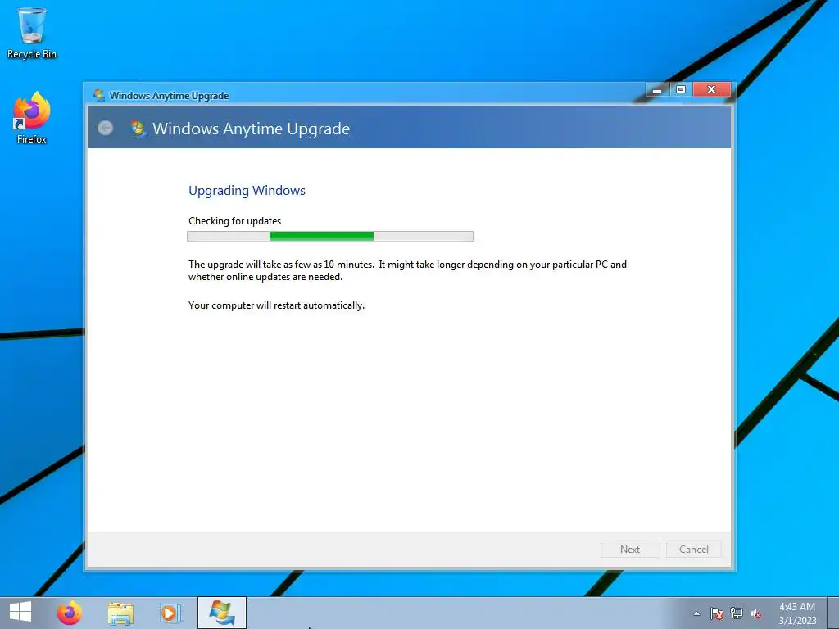This screenshot has width=839, height=629.
Task: Click the title bar Windows Anytime Upgrade icon
Action: 99,95
